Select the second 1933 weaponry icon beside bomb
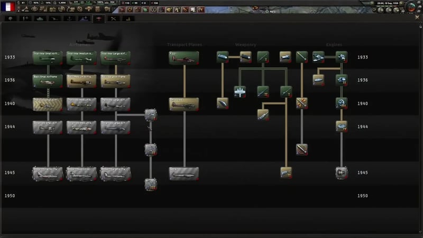The width and height of the screenshot is (423, 238). [x=245, y=57]
